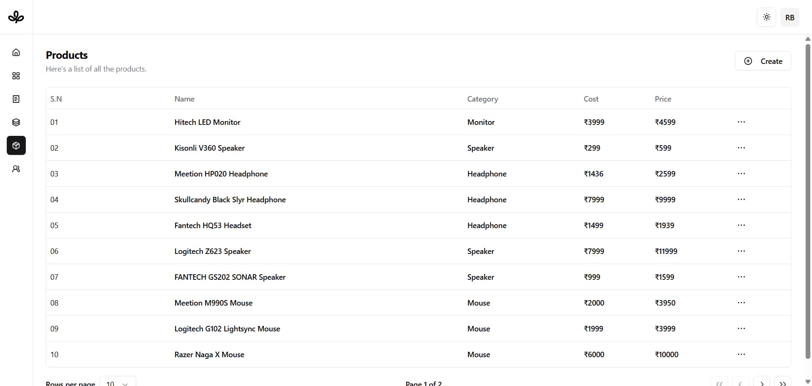
Task: Click the ₹1939 price cell
Action: click(x=665, y=225)
